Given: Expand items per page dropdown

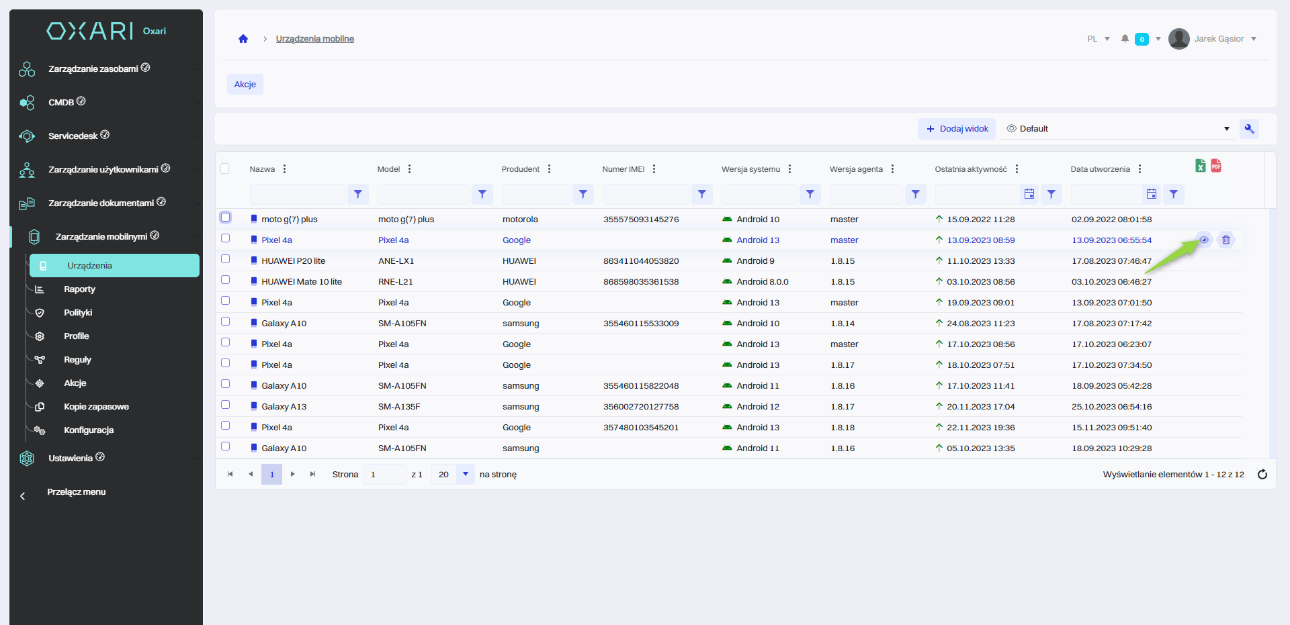Looking at the screenshot, I should [465, 475].
